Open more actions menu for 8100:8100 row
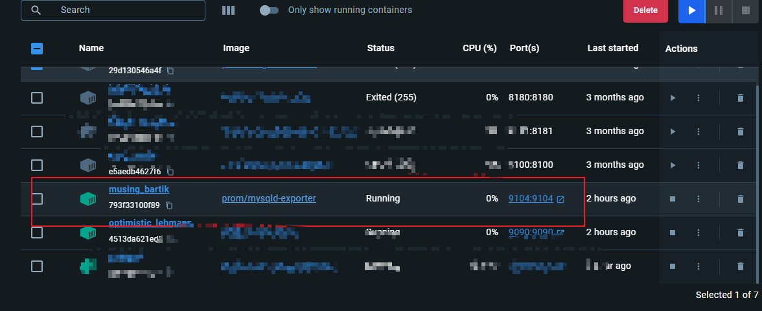Viewport: 762px width, 311px height. (x=698, y=165)
